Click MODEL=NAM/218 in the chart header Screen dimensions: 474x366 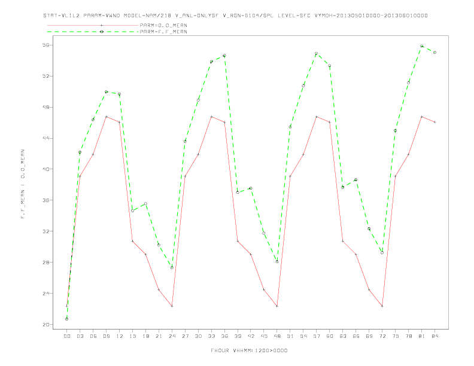(147, 16)
